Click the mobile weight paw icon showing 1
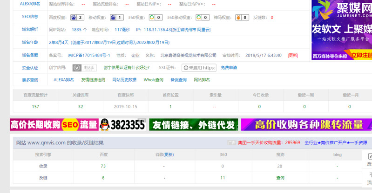Viewport: 372px width, 193px height. [116, 18]
